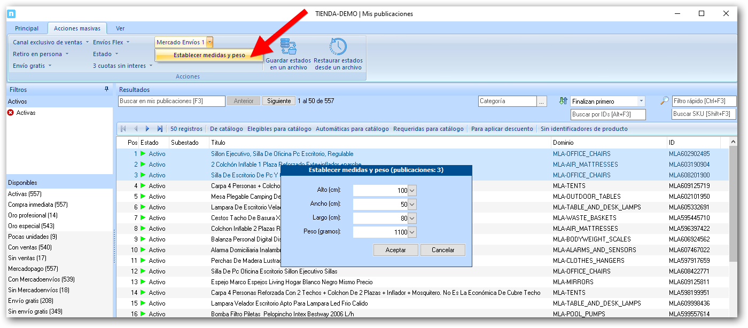
Task: Click the Buscar SKU input field
Action: [704, 114]
